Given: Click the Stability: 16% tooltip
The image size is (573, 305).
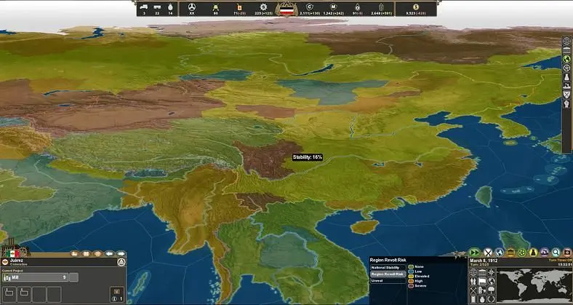Looking at the screenshot, I should (x=308, y=157).
